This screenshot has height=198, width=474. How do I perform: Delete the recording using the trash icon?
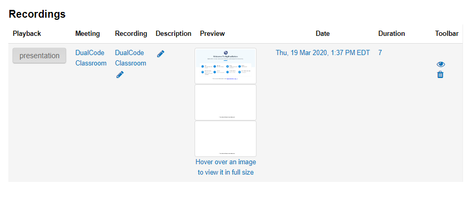click(x=441, y=74)
